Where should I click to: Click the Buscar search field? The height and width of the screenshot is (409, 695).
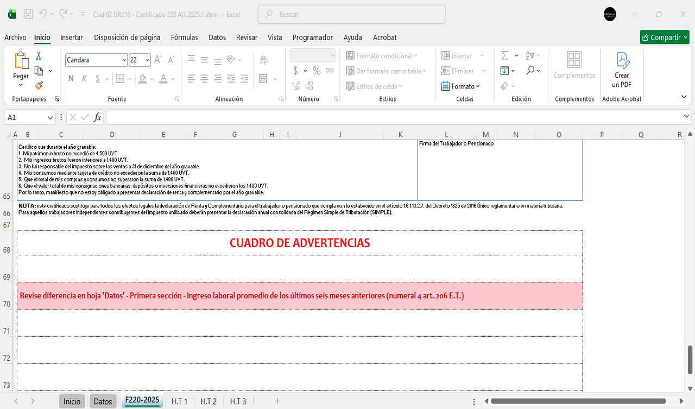[351, 15]
